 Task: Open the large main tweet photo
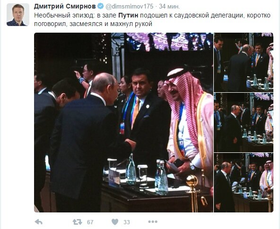123,123
